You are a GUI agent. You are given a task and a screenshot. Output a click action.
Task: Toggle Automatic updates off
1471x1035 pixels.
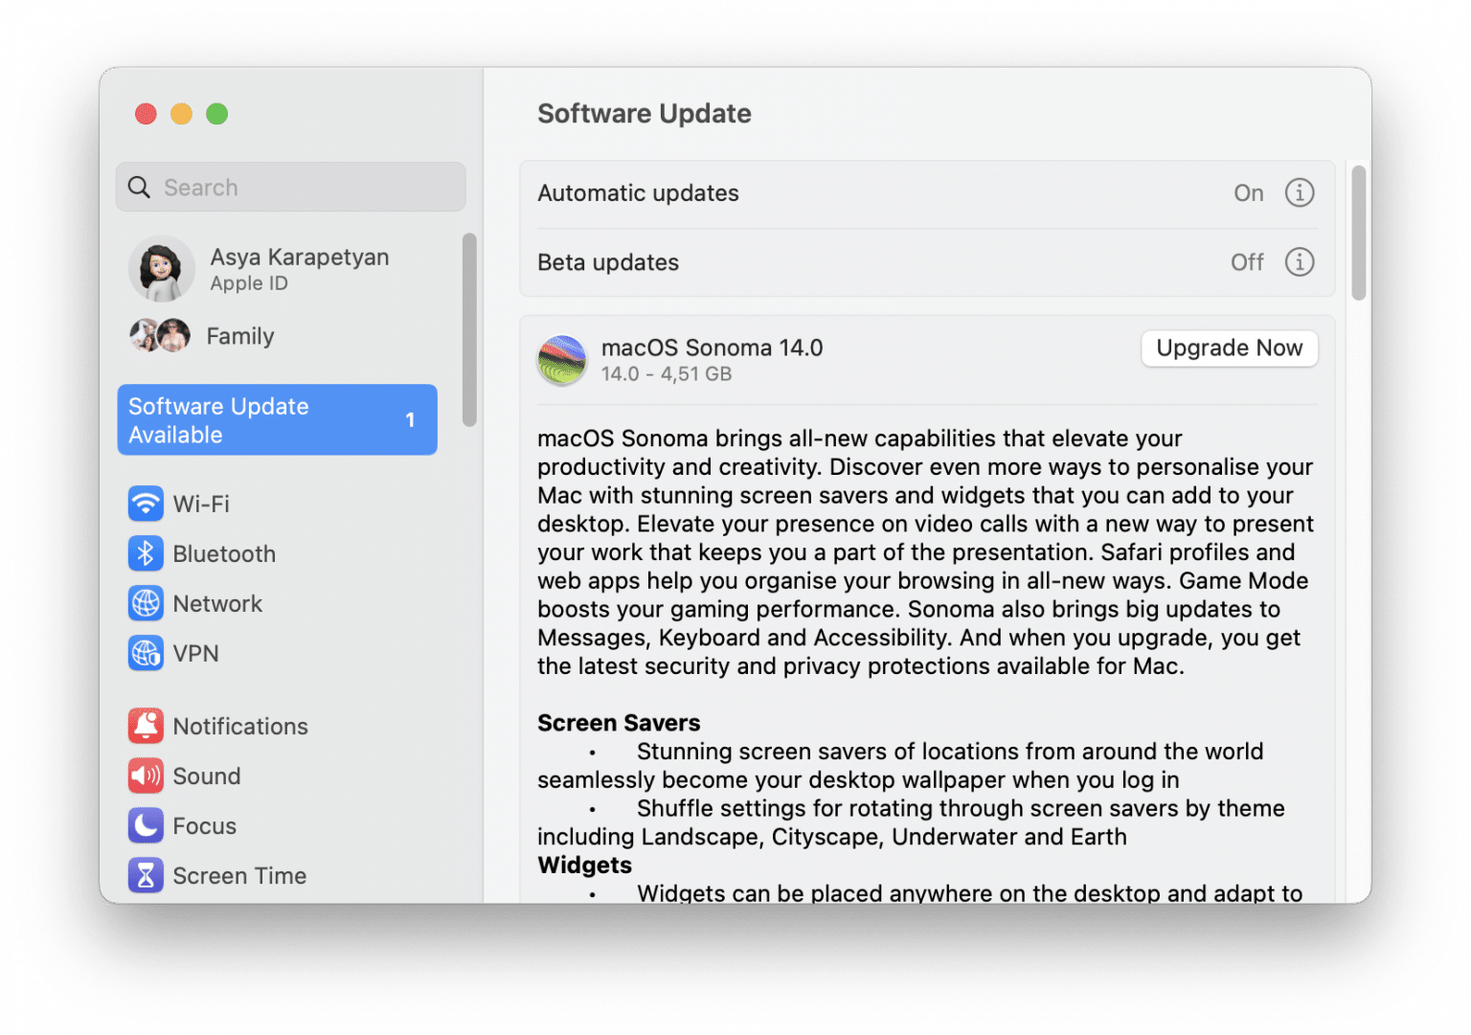pyautogui.click(x=1248, y=192)
